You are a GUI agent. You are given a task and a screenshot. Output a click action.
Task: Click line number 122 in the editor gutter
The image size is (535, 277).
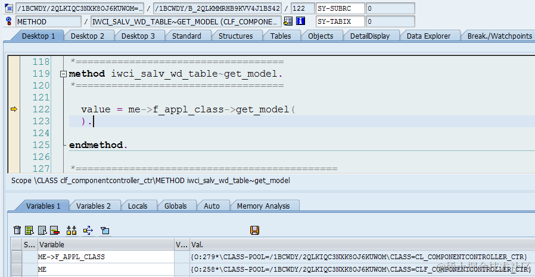(x=41, y=109)
